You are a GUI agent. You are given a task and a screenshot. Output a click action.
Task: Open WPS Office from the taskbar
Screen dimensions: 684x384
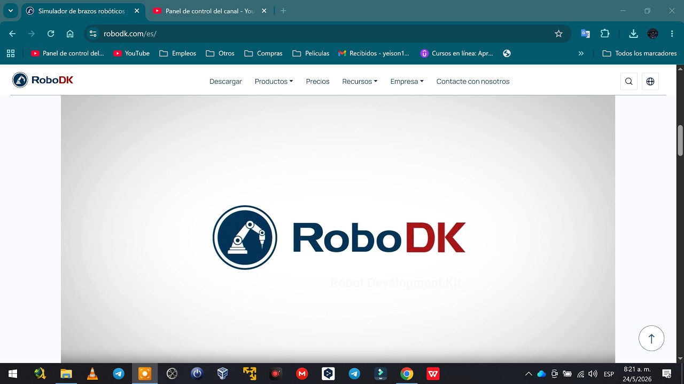(x=433, y=374)
